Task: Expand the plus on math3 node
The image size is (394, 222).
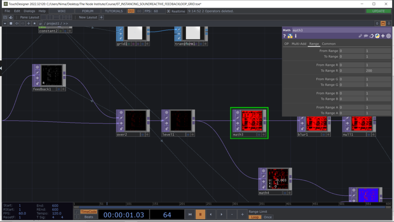Action: pyautogui.click(x=264, y=135)
